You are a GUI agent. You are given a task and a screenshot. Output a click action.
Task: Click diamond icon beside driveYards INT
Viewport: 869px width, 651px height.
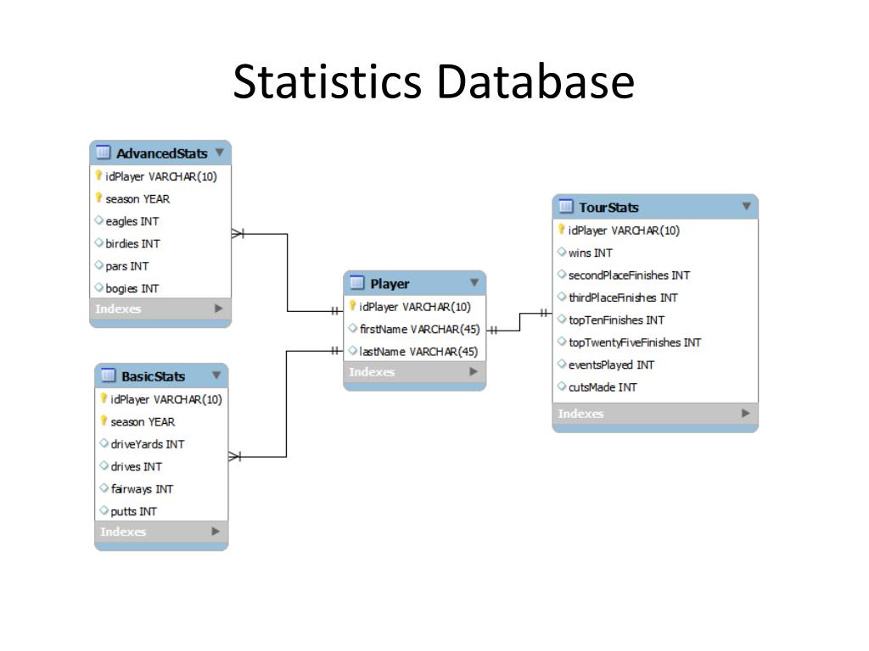[104, 443]
